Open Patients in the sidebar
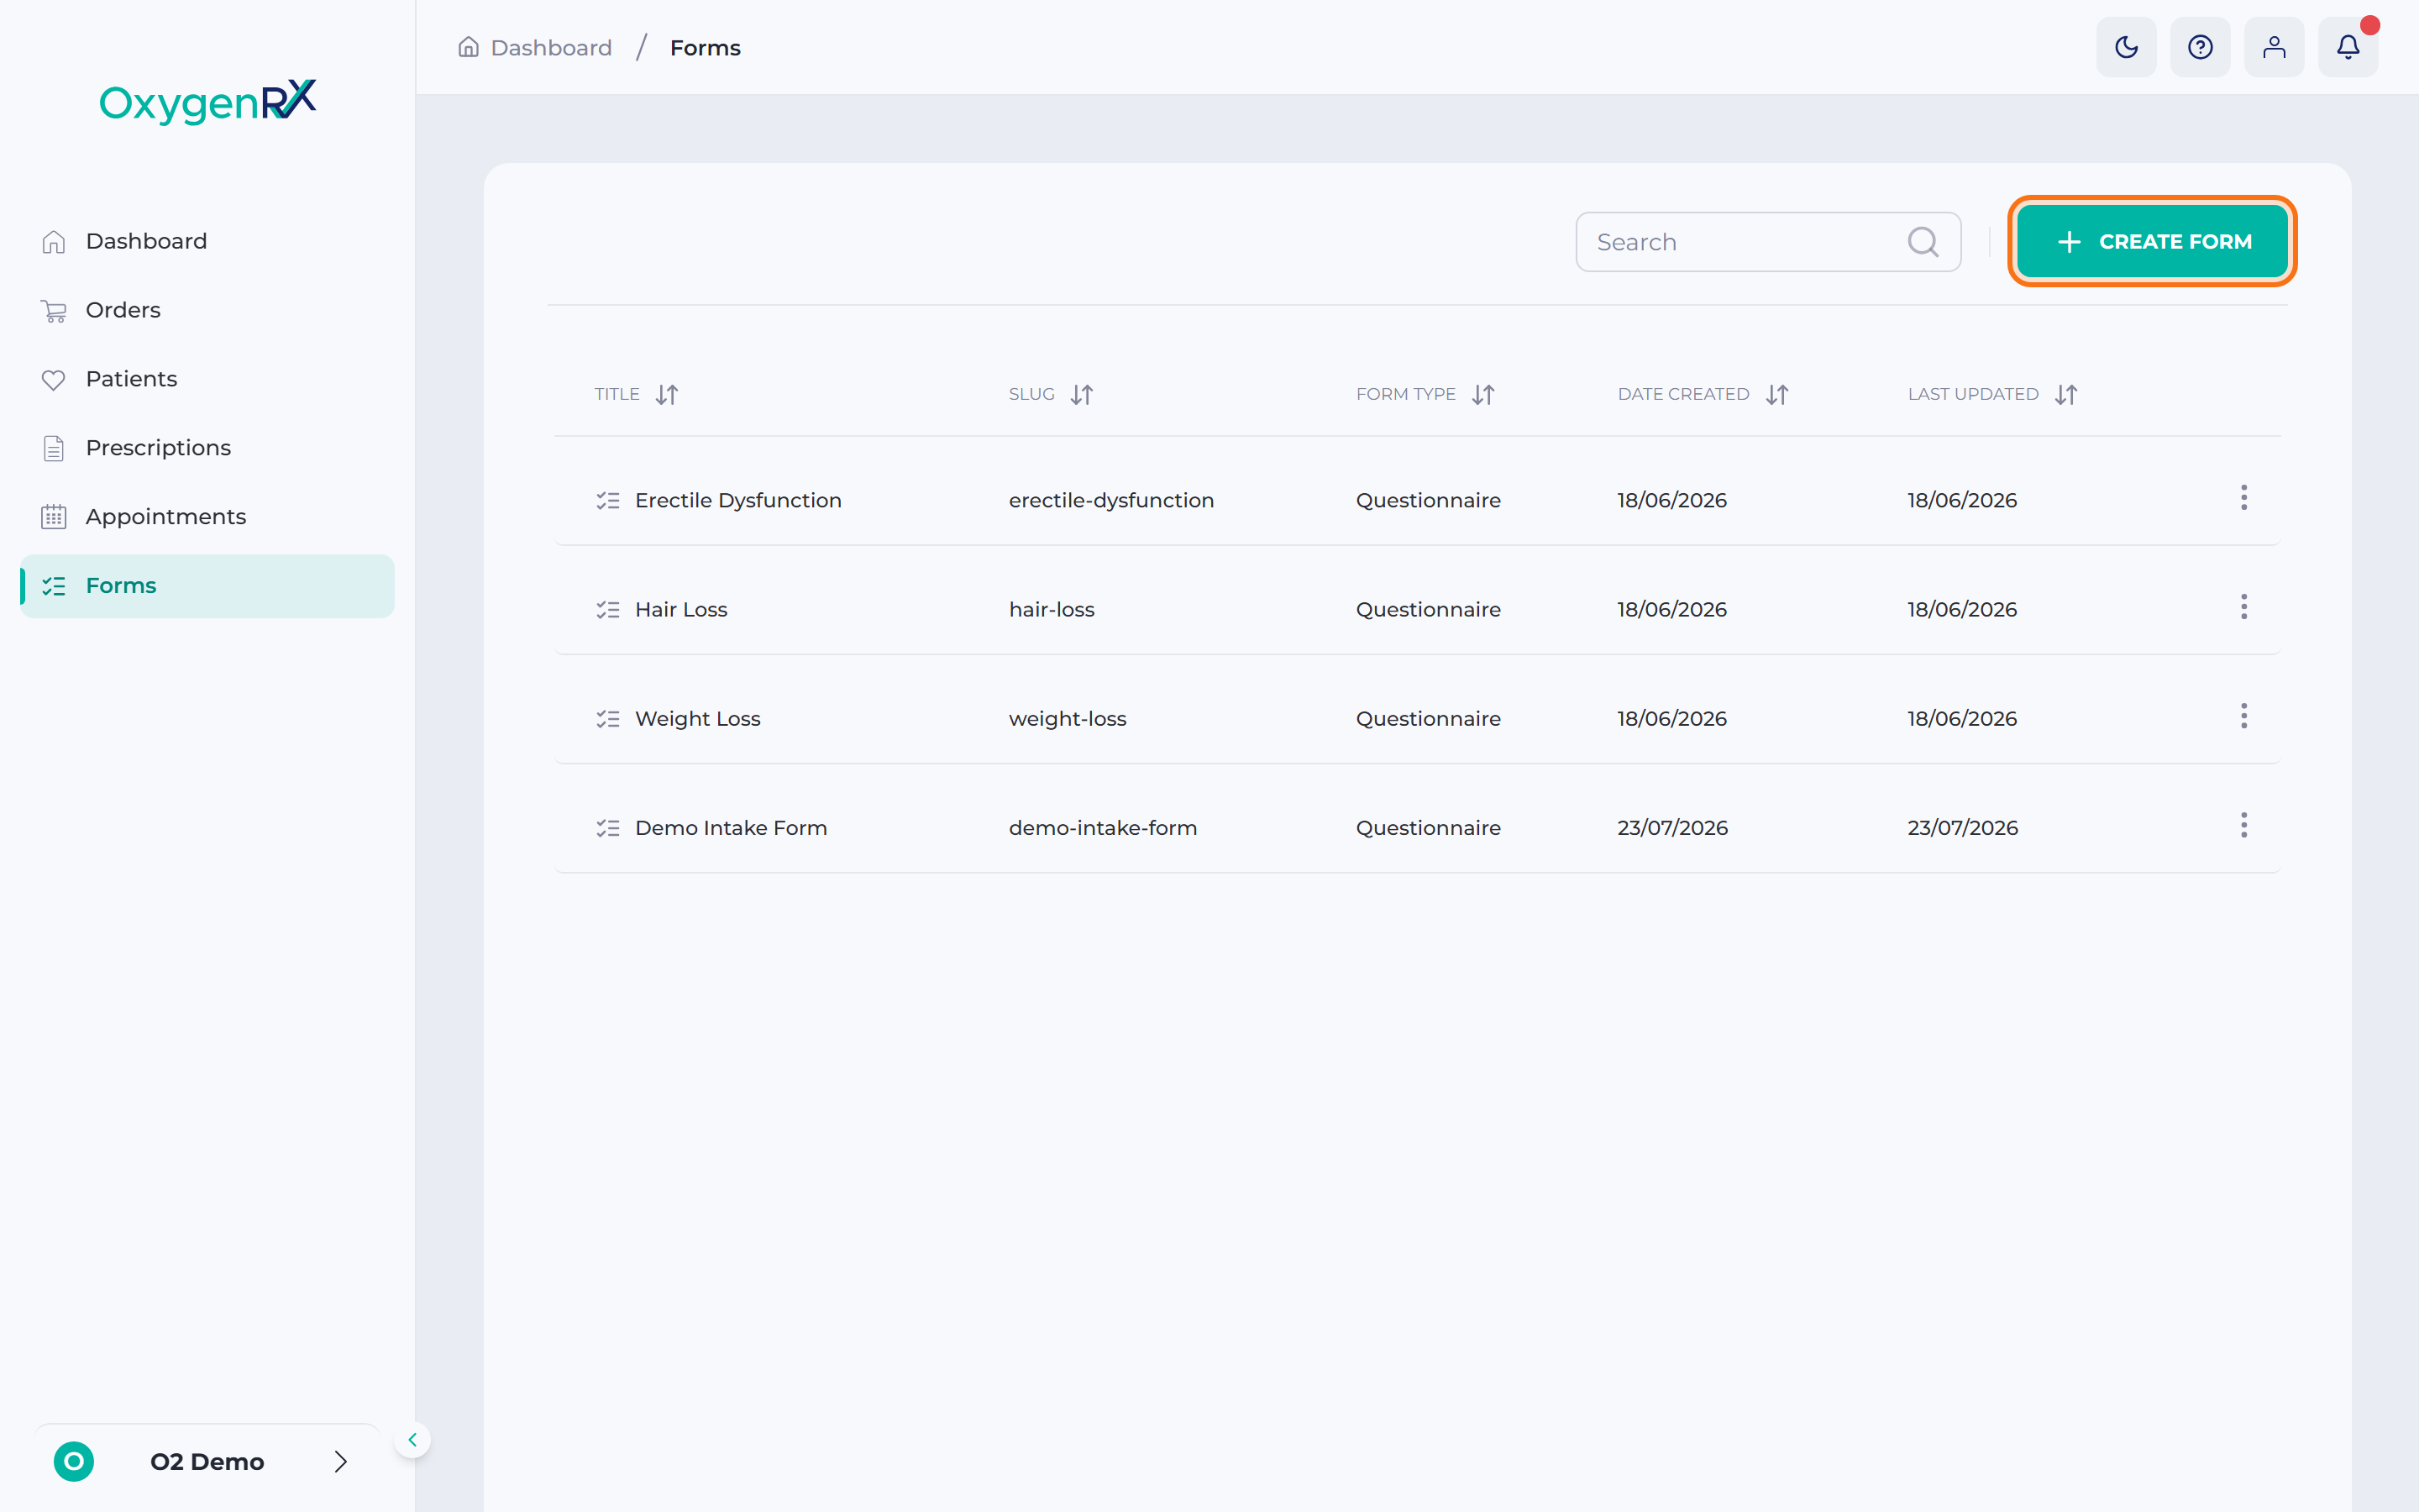The image size is (2419, 1512). tap(207, 379)
